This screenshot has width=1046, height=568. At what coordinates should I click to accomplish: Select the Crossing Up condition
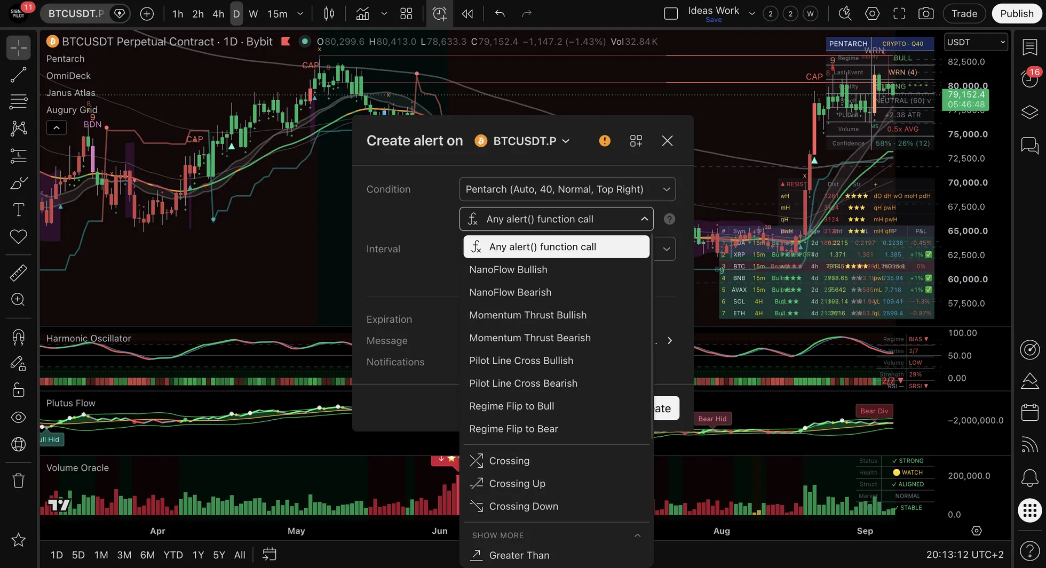pyautogui.click(x=556, y=484)
